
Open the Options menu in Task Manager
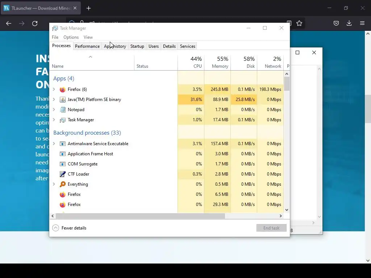(x=71, y=37)
